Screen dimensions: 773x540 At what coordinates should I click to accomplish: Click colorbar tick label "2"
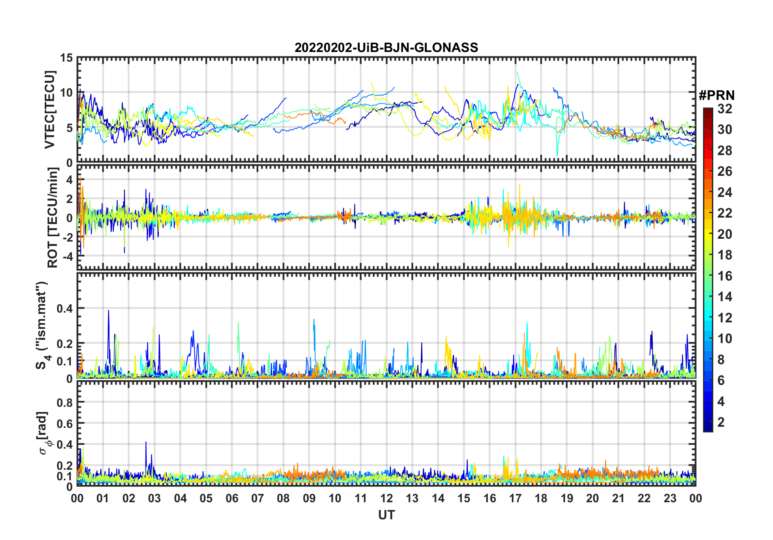pyautogui.click(x=721, y=422)
